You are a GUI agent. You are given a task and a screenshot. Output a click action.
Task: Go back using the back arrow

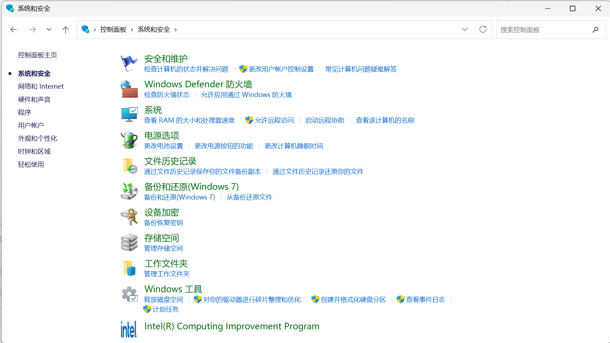point(14,30)
